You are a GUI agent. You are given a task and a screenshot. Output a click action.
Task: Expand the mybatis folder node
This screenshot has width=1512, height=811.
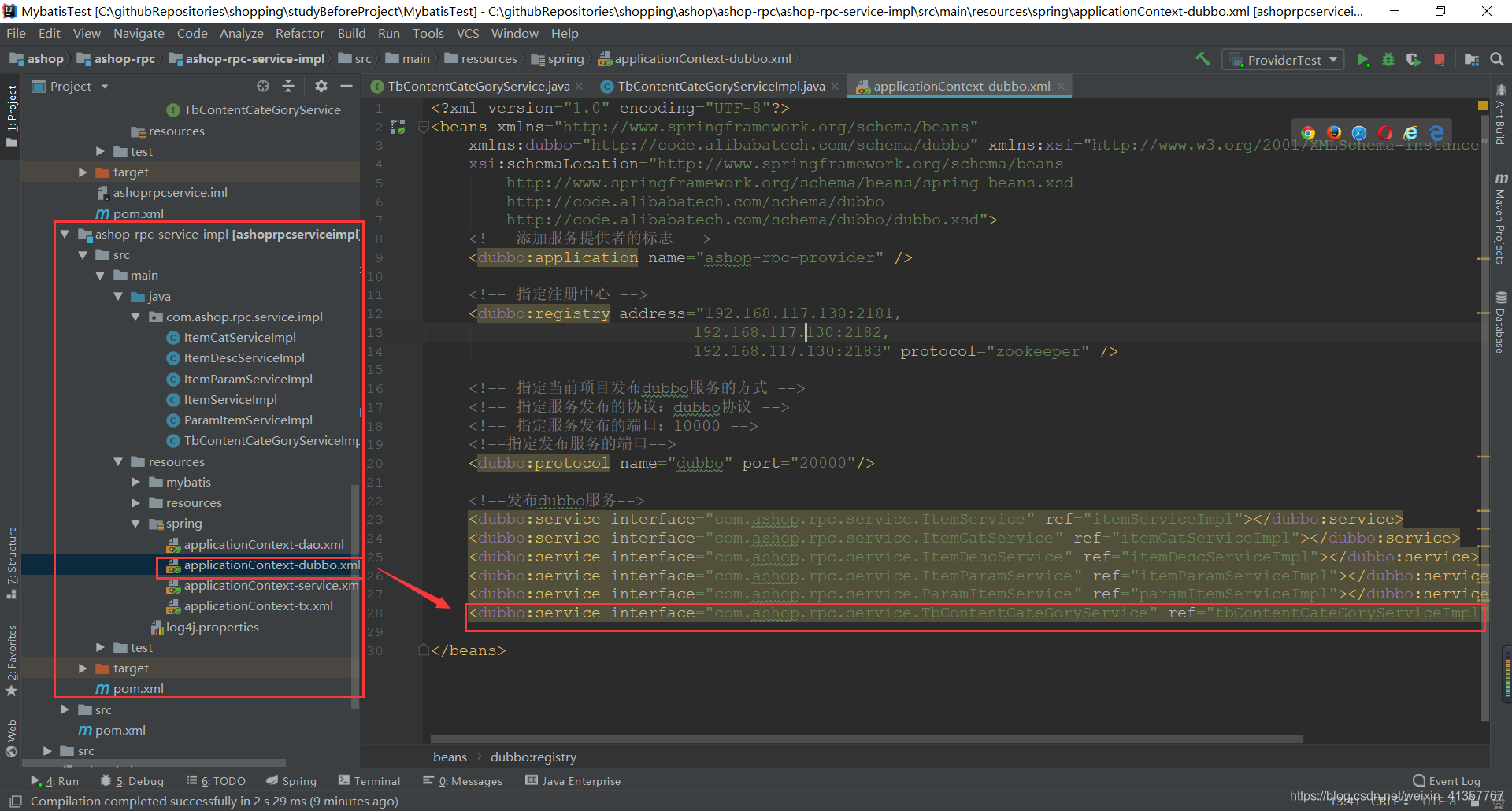coord(135,483)
